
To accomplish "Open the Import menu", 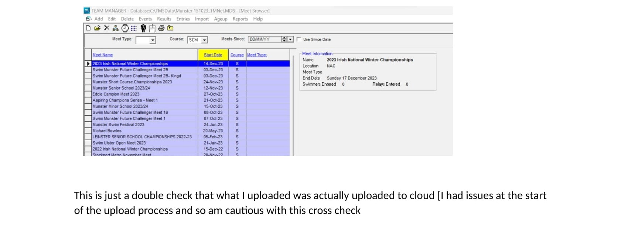I will (x=202, y=19).
